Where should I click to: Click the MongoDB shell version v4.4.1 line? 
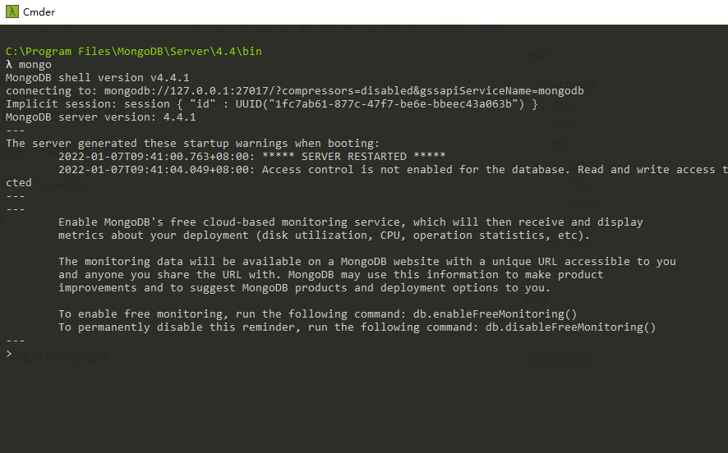(98, 77)
